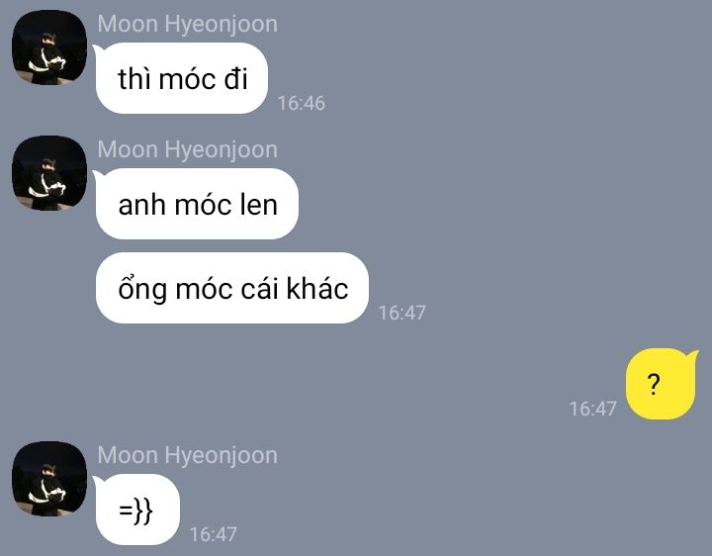Click the word 'khác' in the message
712x556 pixels.
pos(317,288)
